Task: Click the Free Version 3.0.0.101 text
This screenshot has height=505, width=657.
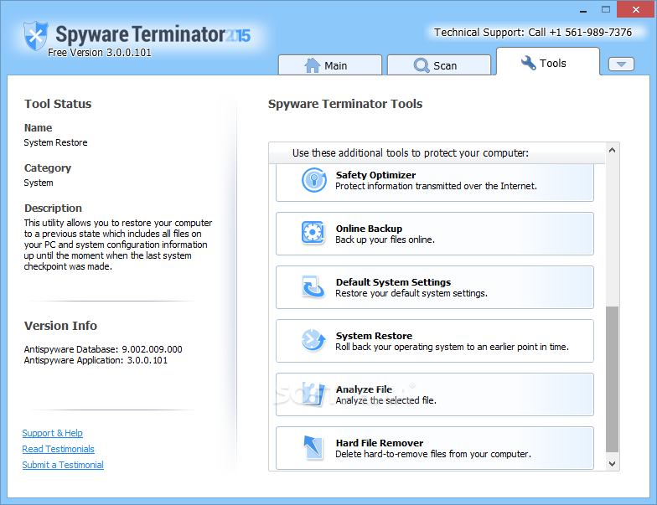Action: (x=99, y=52)
